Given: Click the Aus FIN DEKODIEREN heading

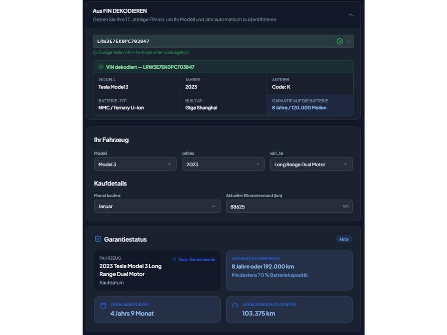Looking at the screenshot, I should tap(120, 11).
